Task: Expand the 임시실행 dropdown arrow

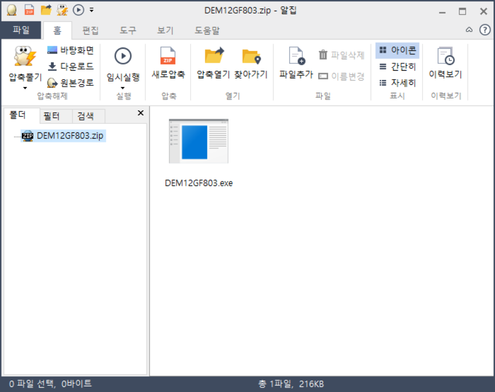Action: click(123, 88)
